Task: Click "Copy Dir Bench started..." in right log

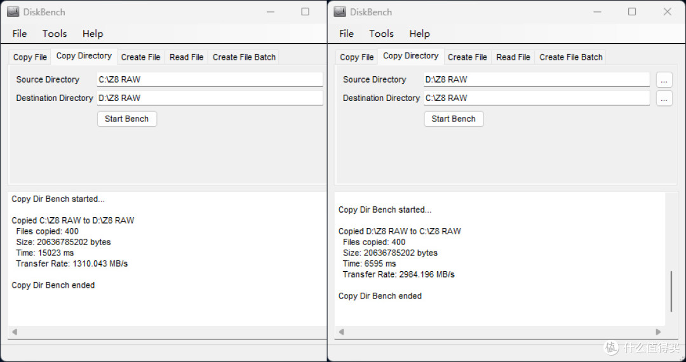Action: point(385,210)
